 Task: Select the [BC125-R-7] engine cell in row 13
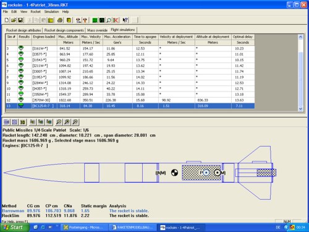[44, 106]
